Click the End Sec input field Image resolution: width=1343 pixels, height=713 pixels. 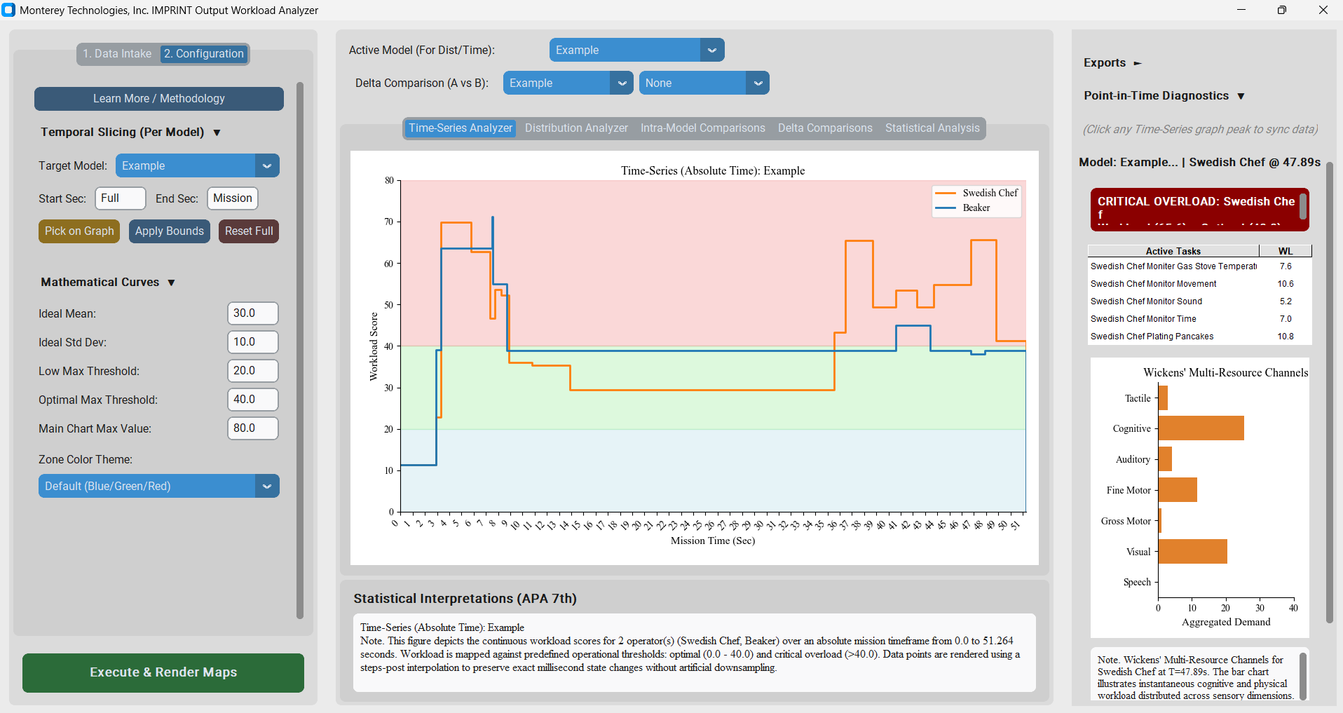(233, 198)
